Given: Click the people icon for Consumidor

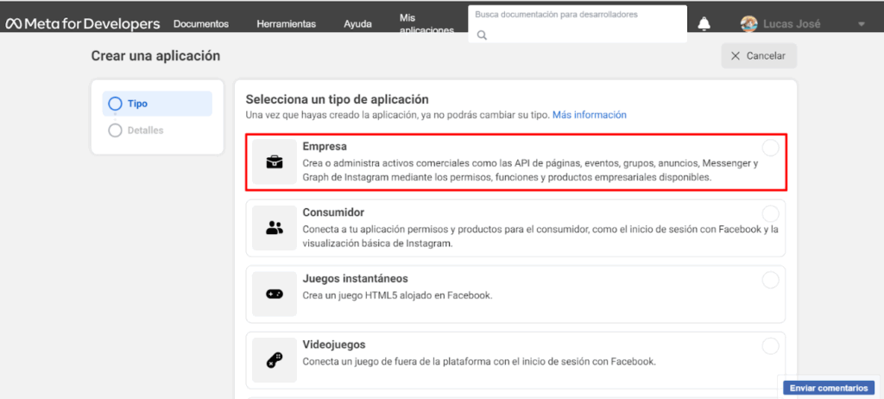Looking at the screenshot, I should click(x=275, y=228).
